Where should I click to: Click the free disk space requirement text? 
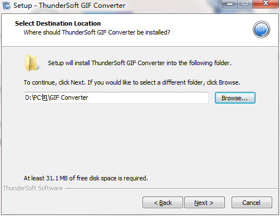[86, 178]
